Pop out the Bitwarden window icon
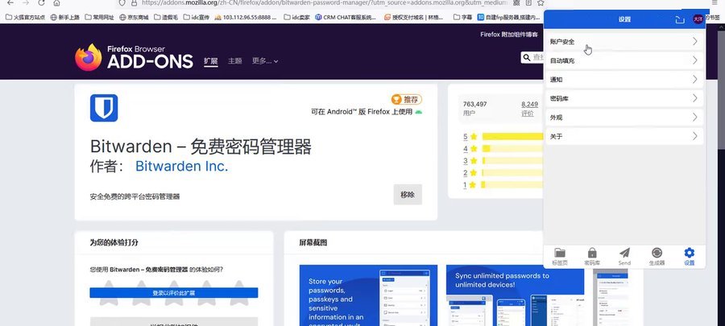 (x=679, y=19)
